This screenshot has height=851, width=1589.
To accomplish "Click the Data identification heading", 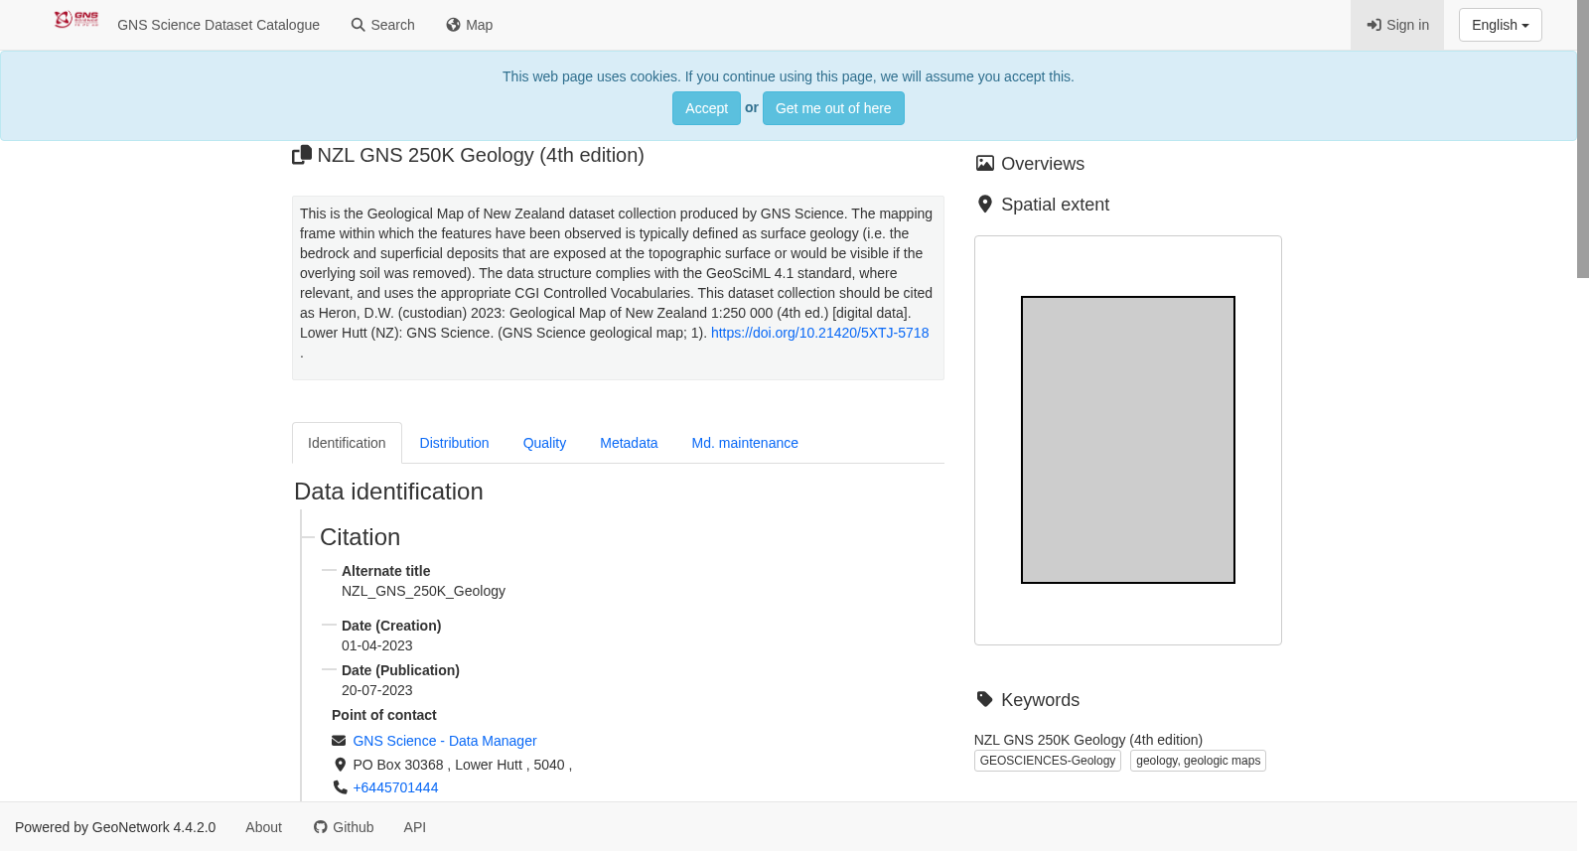I will (x=388, y=492).
